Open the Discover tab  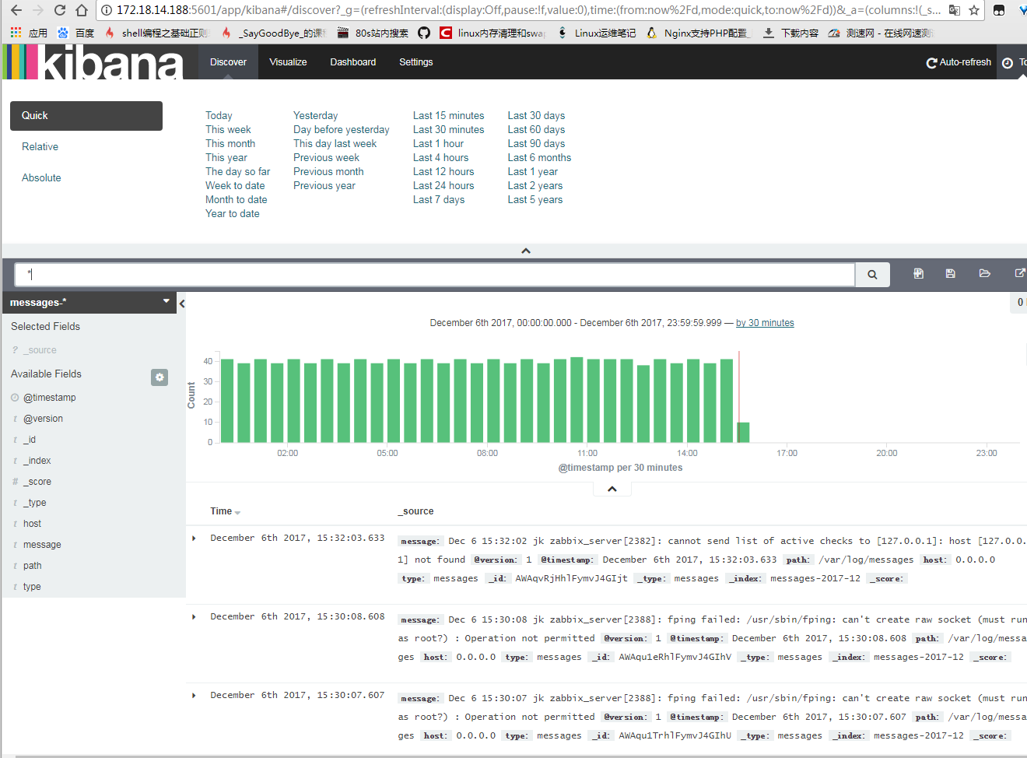click(x=228, y=62)
